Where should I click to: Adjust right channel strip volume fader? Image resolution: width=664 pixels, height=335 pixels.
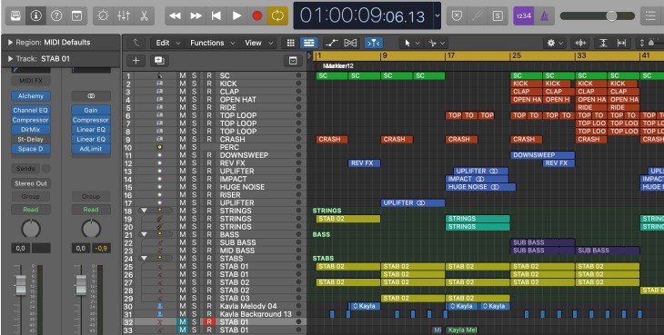(81, 284)
